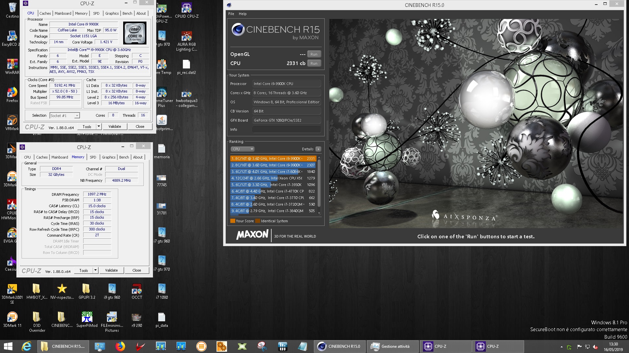Open the AURA RGB Lighting Control icon

click(186, 41)
